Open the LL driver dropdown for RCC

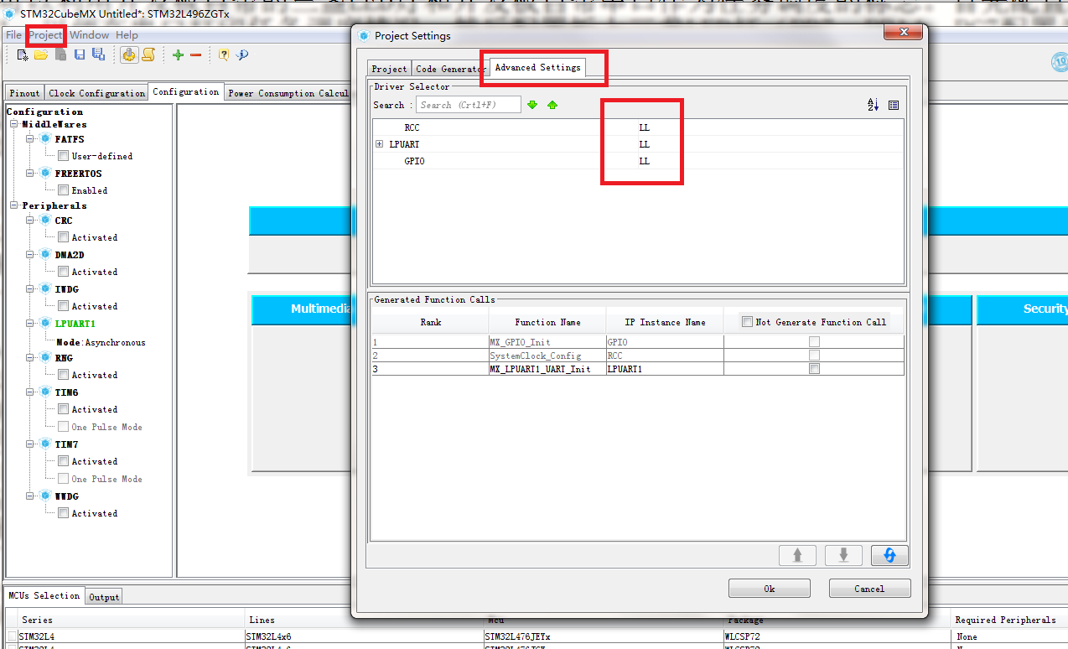tap(644, 127)
